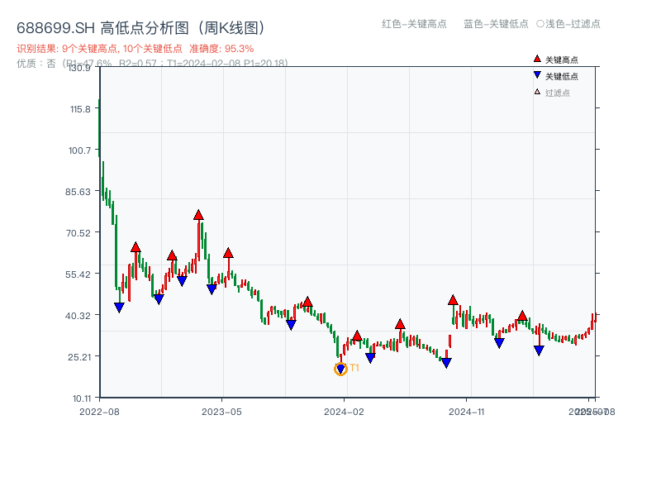Viewport: 661px width, 496px height.
Task: Click the 准确率: 95.3% accuracy text
Action: (x=222, y=48)
